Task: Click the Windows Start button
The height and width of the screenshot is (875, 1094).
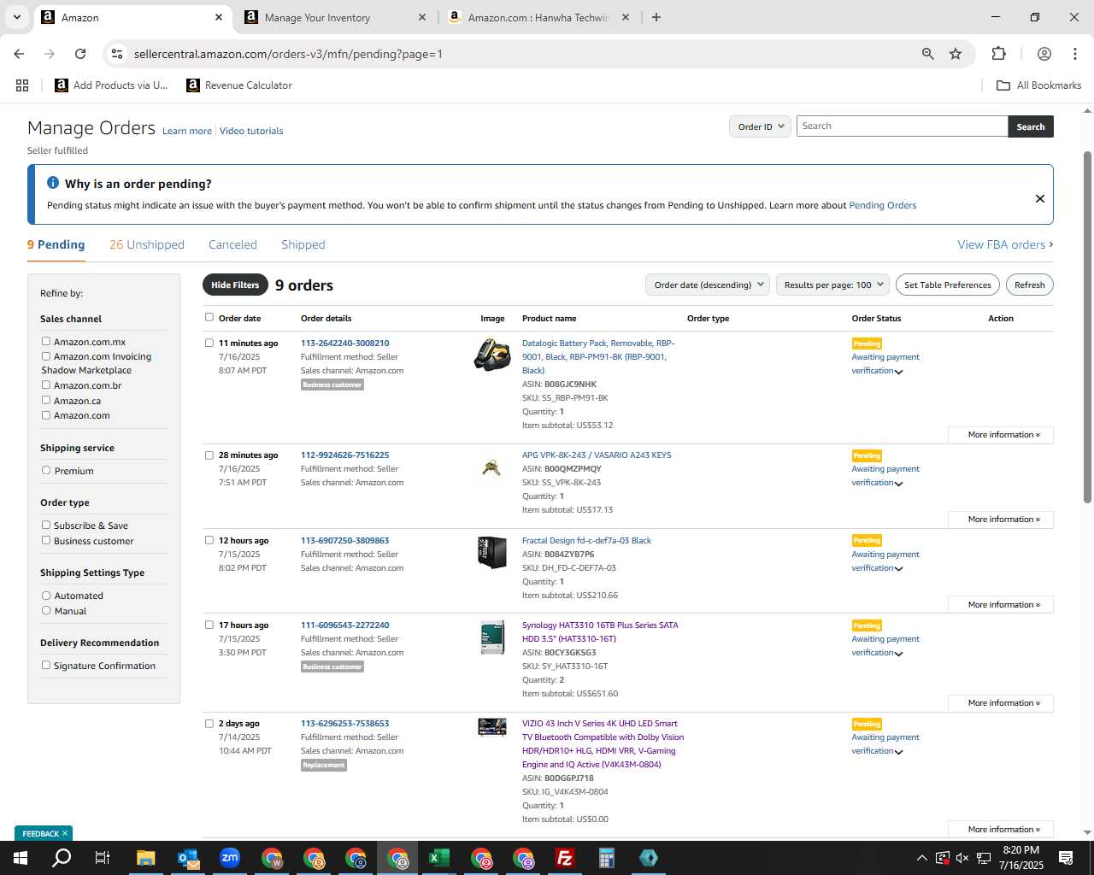Action: tap(21, 858)
